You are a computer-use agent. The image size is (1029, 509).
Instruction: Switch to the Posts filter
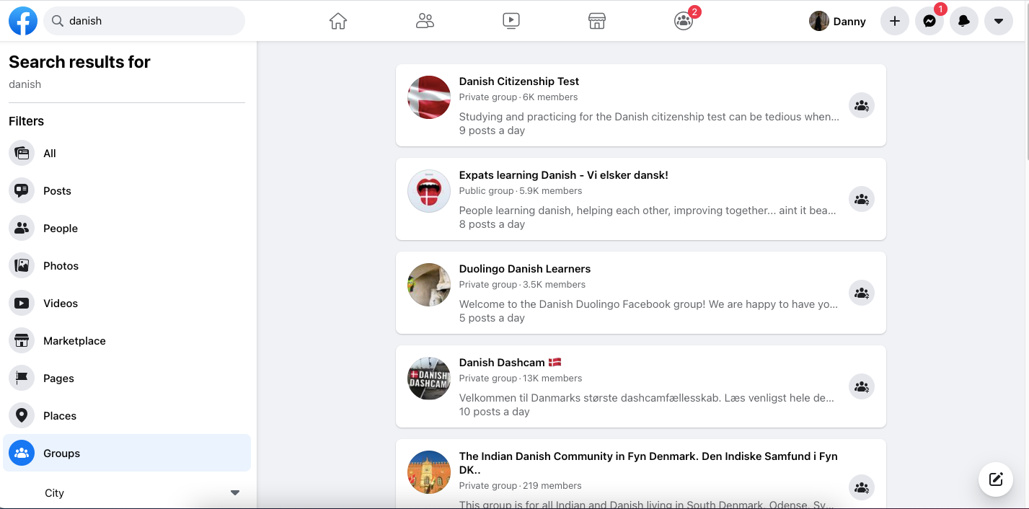[58, 190]
